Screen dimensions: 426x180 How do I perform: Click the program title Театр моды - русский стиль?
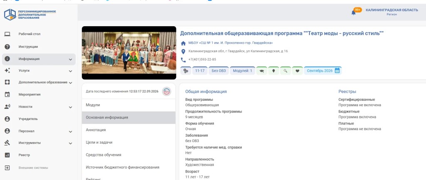coord(282,33)
